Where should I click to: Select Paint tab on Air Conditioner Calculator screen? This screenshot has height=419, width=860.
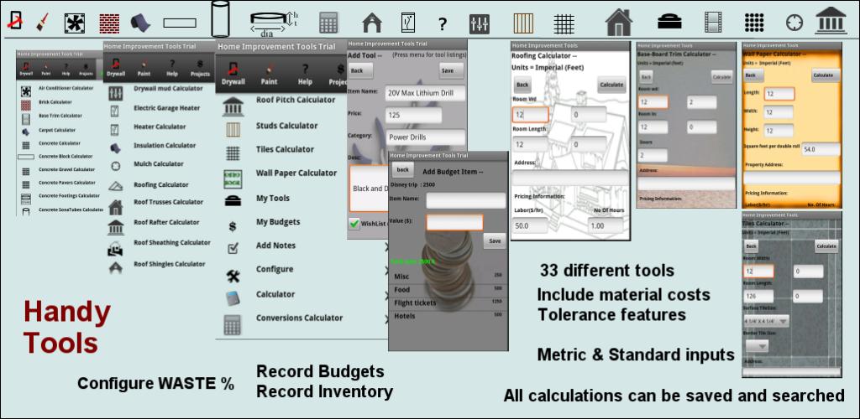pyautogui.click(x=45, y=69)
